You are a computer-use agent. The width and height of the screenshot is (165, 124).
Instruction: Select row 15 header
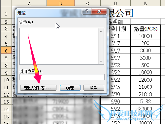[6, 116]
